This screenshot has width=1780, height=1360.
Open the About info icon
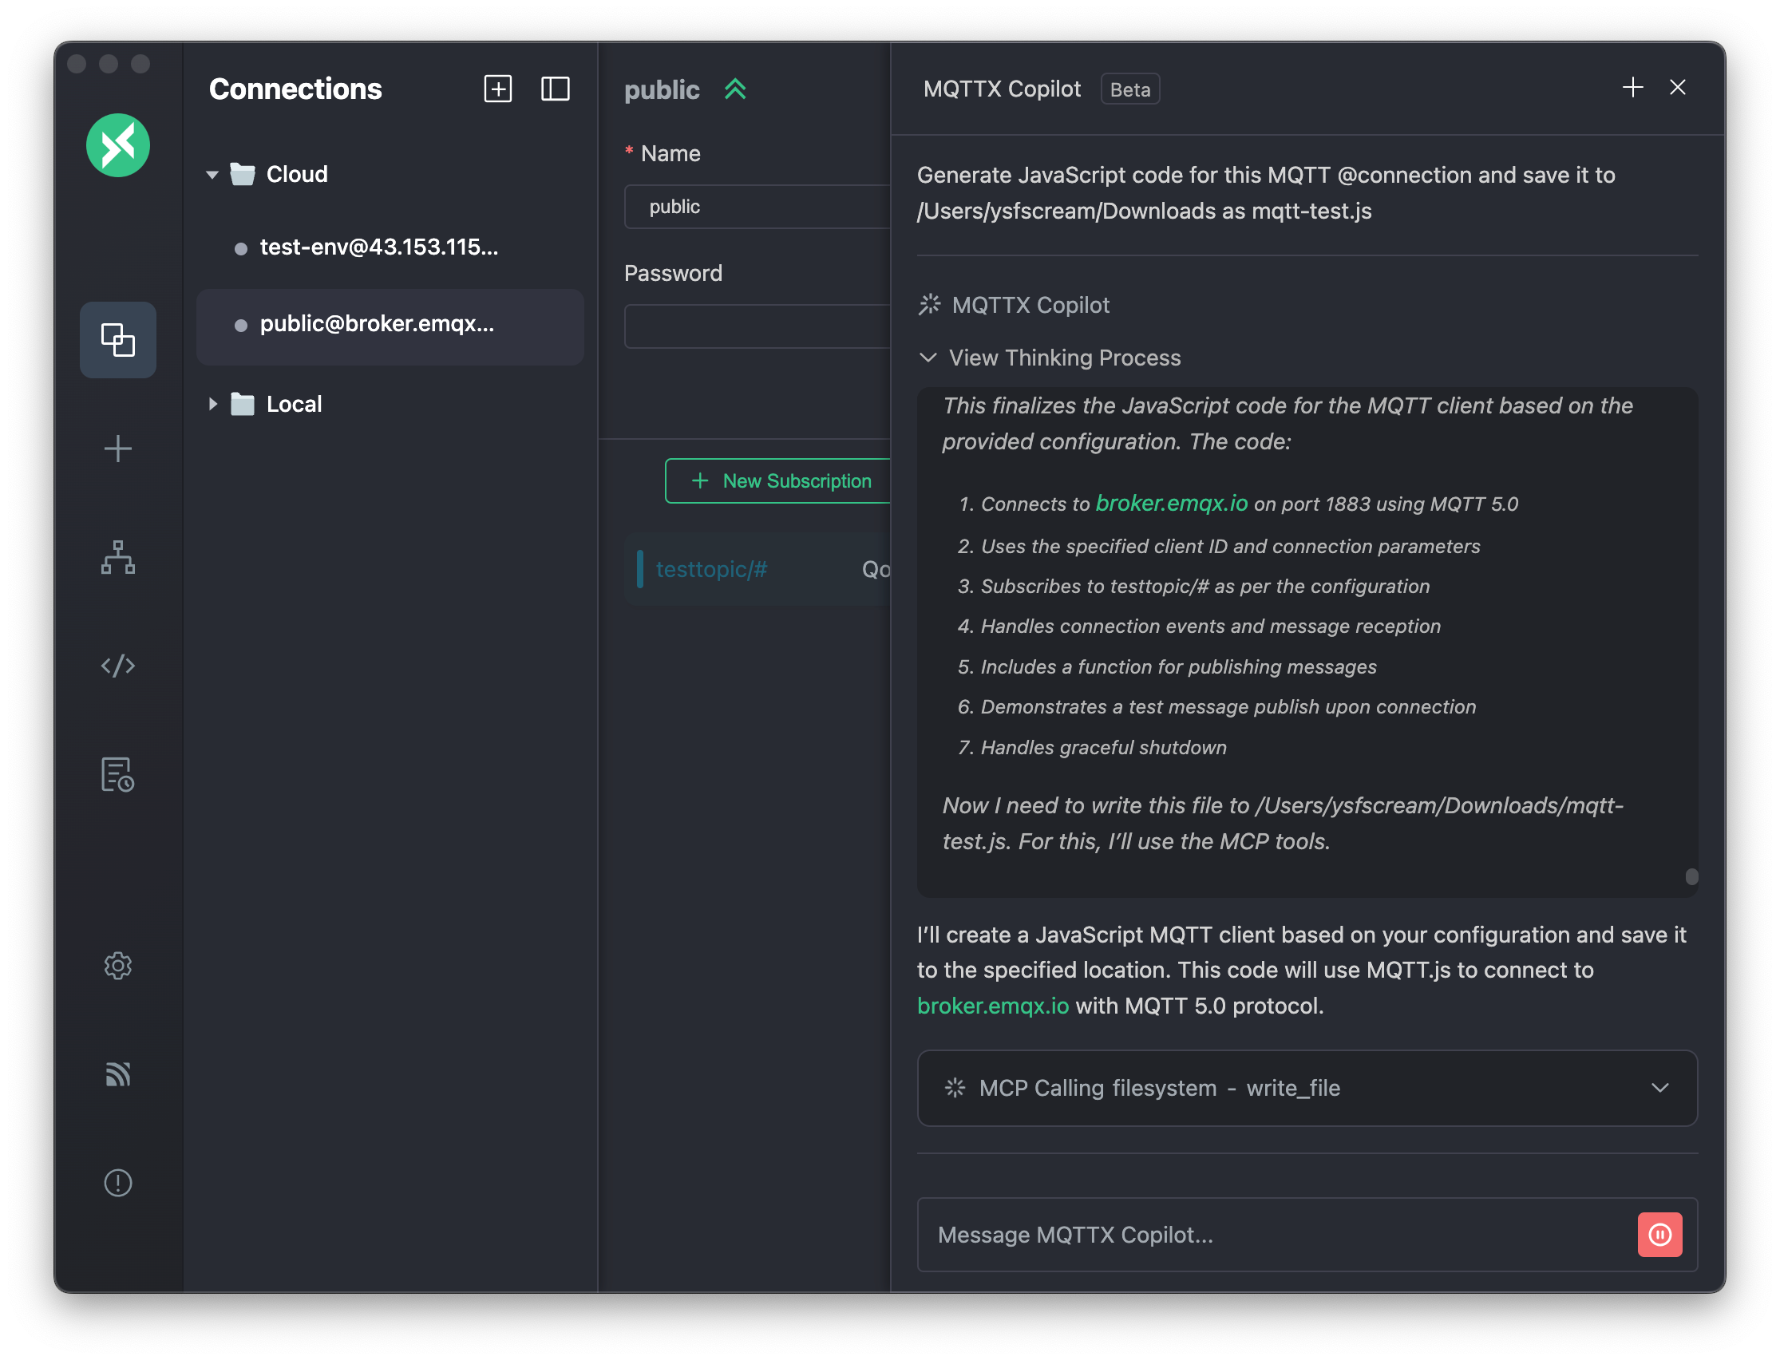[x=117, y=1183]
